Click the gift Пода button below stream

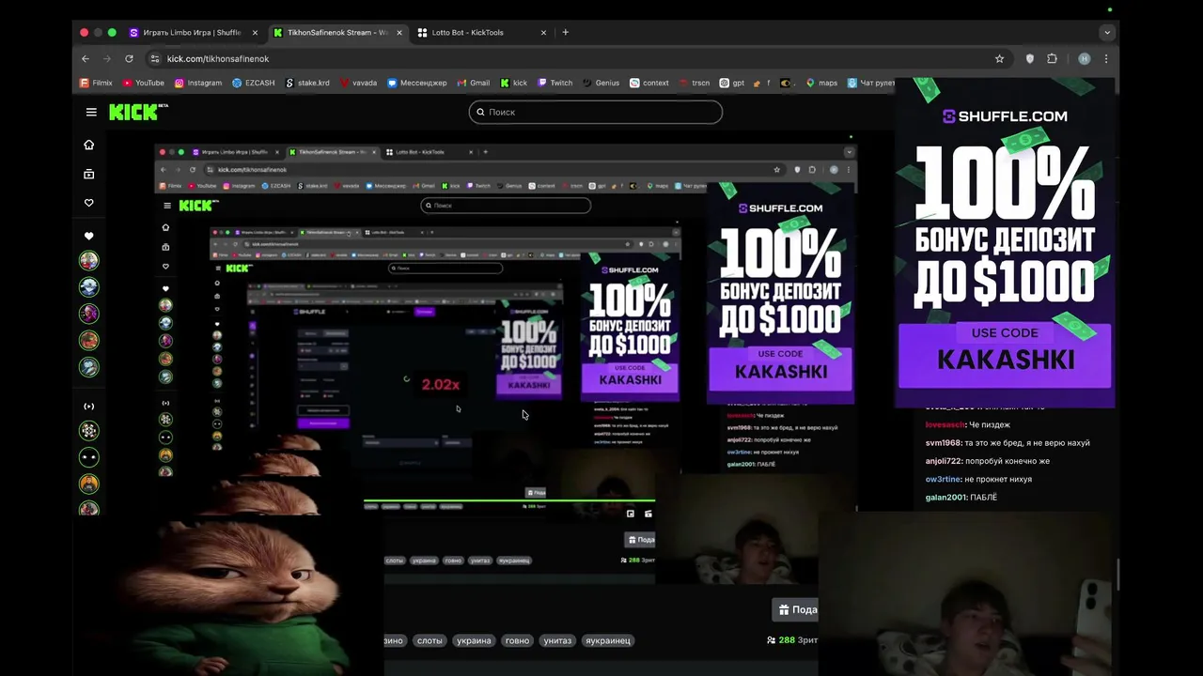coord(795,609)
